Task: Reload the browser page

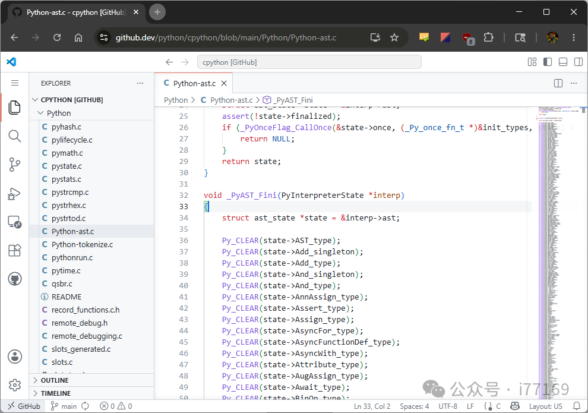Action: click(57, 37)
